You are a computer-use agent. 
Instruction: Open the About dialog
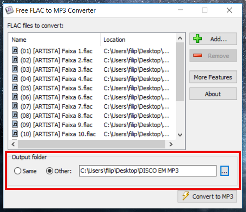pyautogui.click(x=213, y=94)
